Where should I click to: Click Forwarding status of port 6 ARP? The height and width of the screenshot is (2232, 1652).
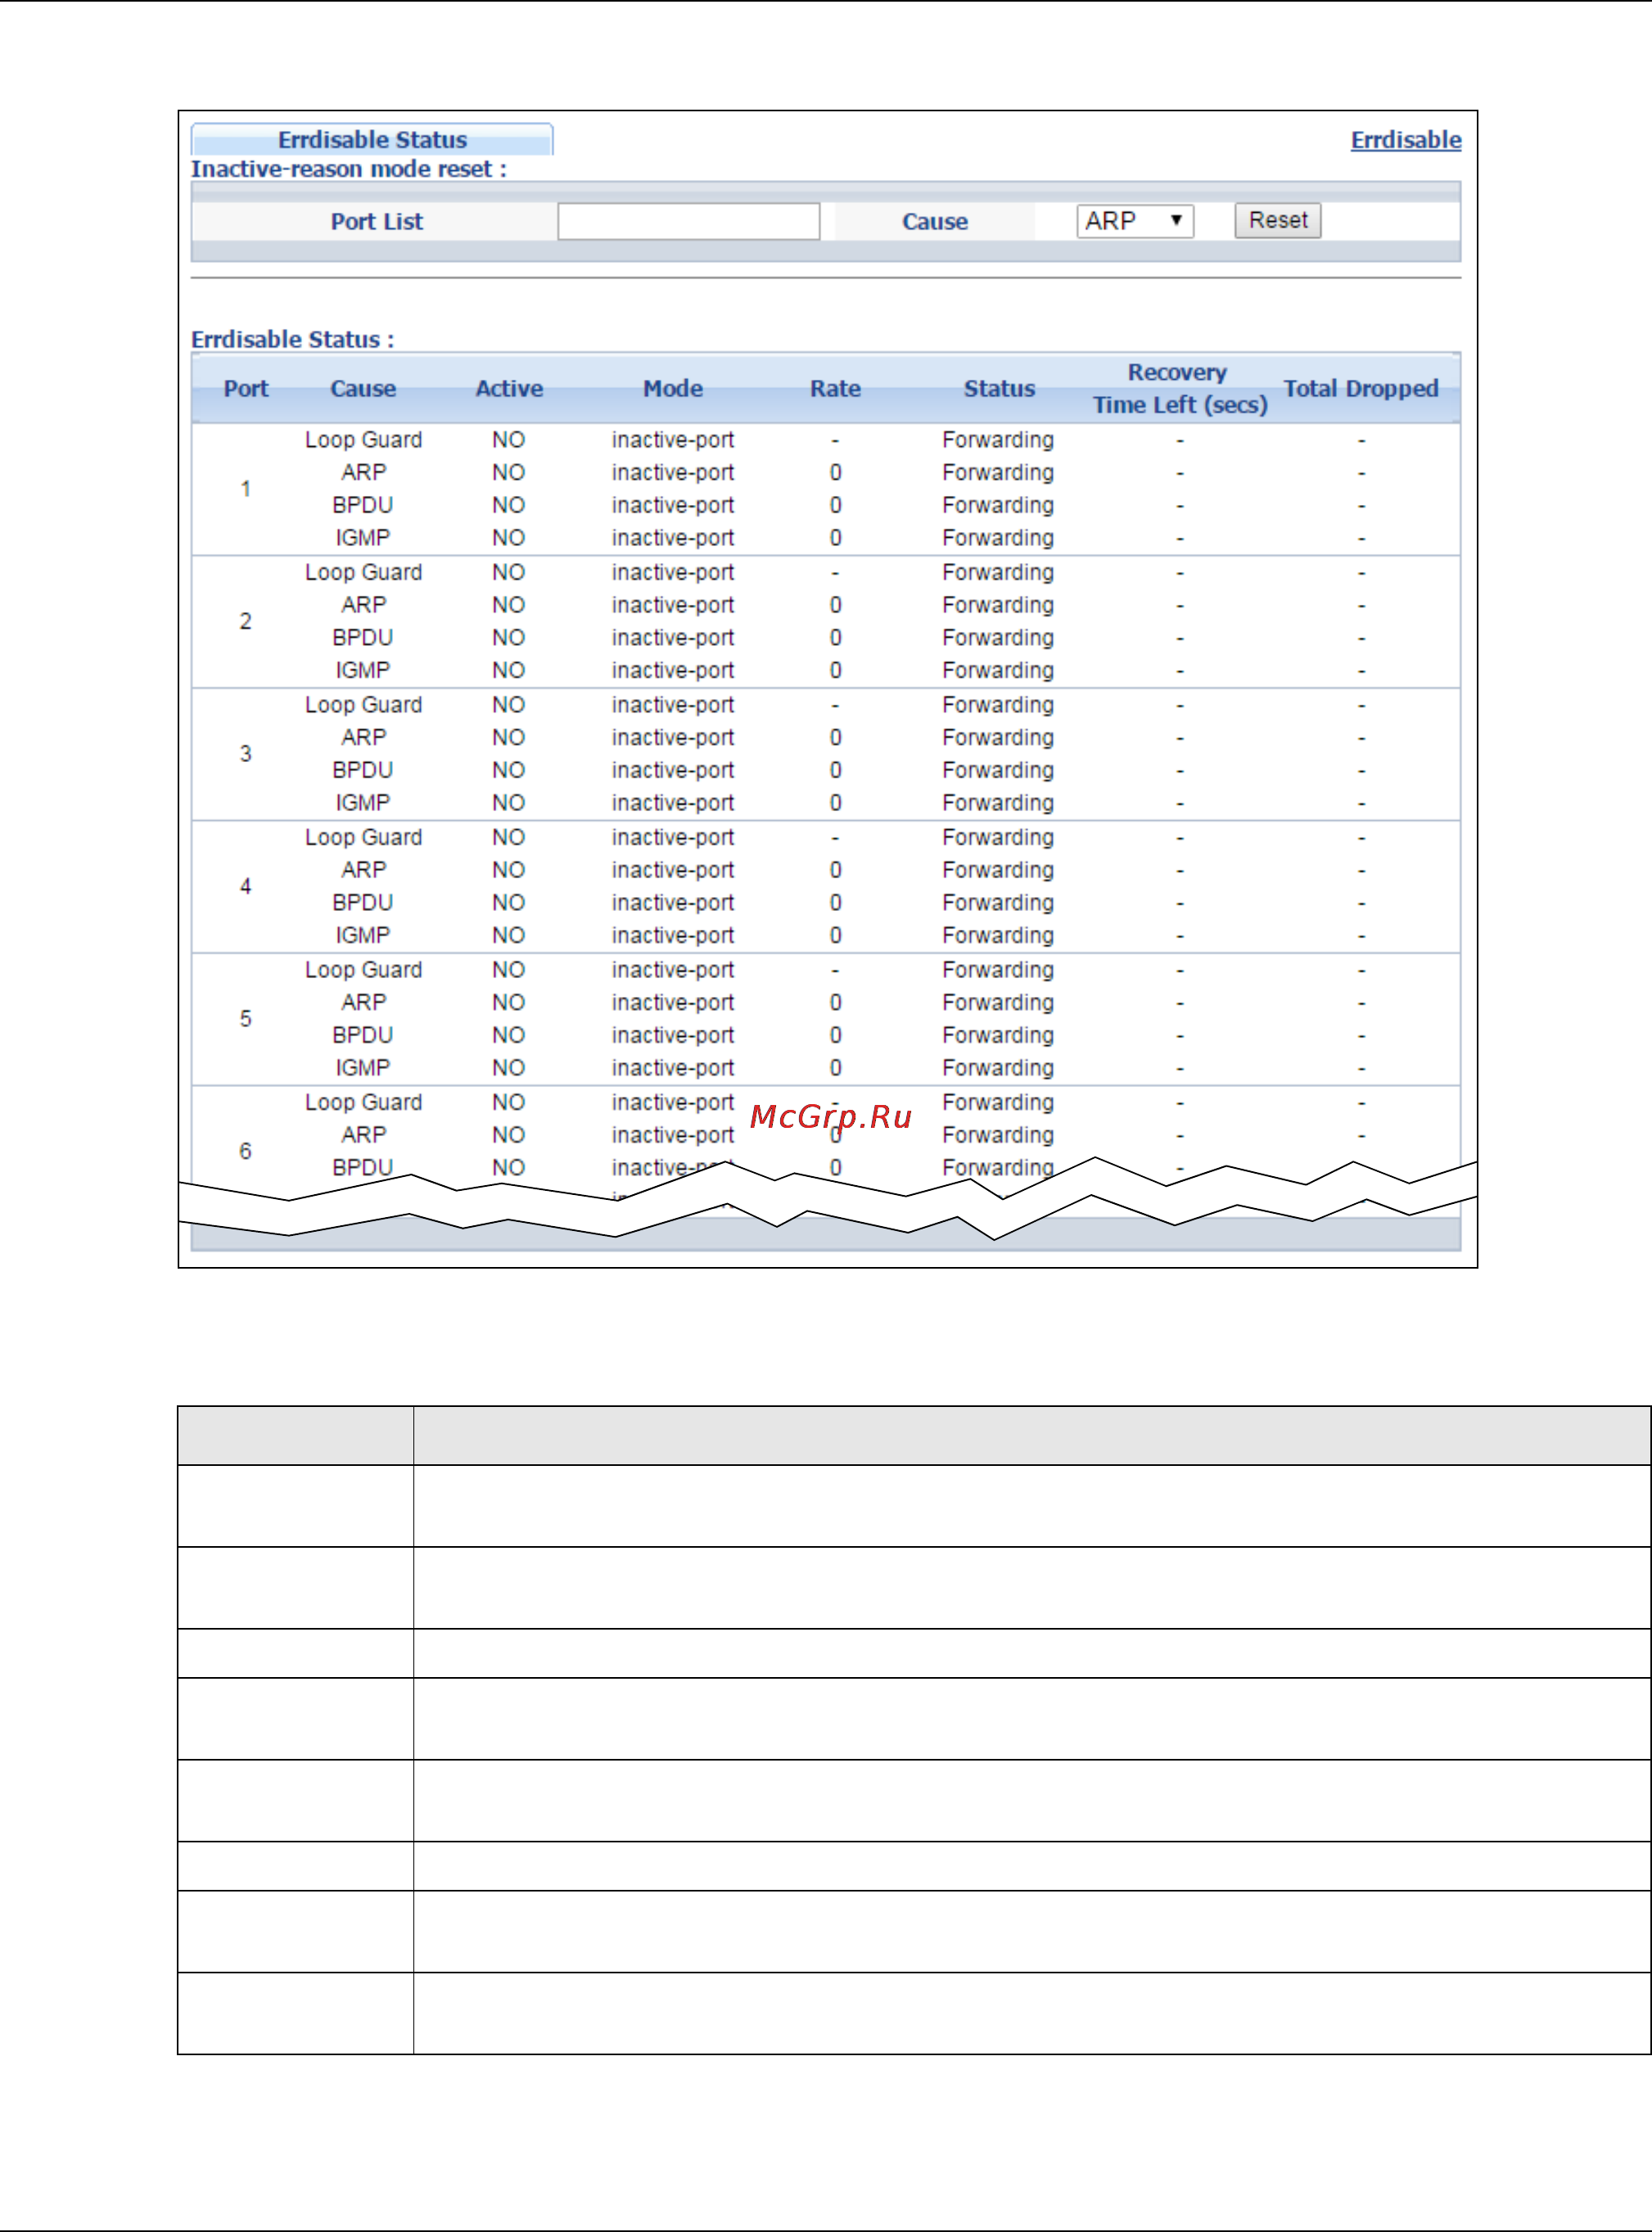point(998,1135)
